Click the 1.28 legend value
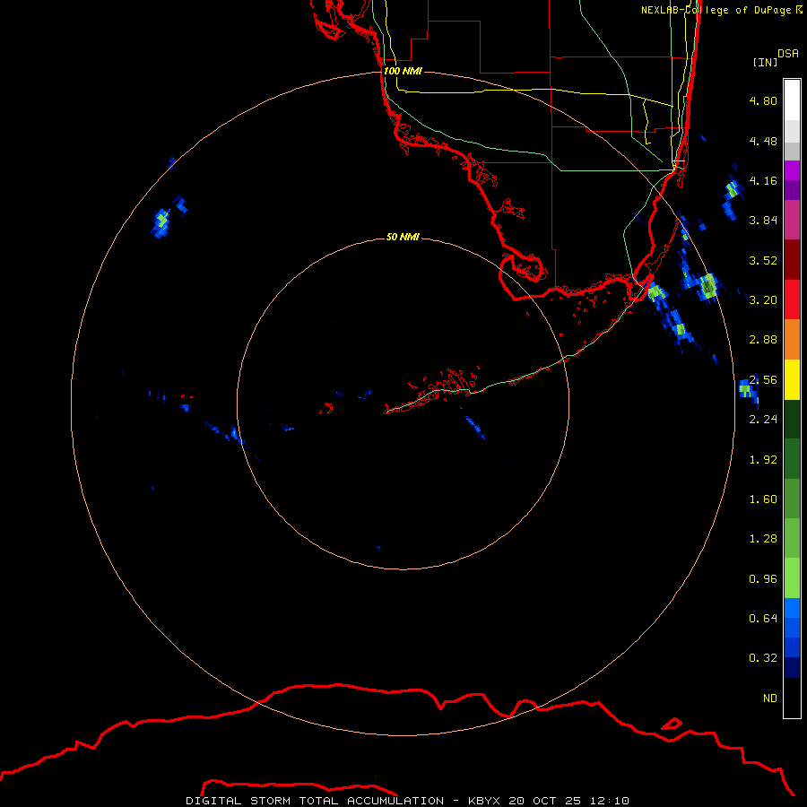807x807 pixels. click(x=763, y=539)
